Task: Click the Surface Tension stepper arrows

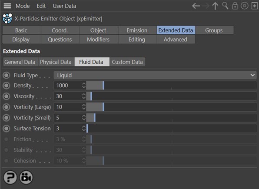Action: (84, 128)
